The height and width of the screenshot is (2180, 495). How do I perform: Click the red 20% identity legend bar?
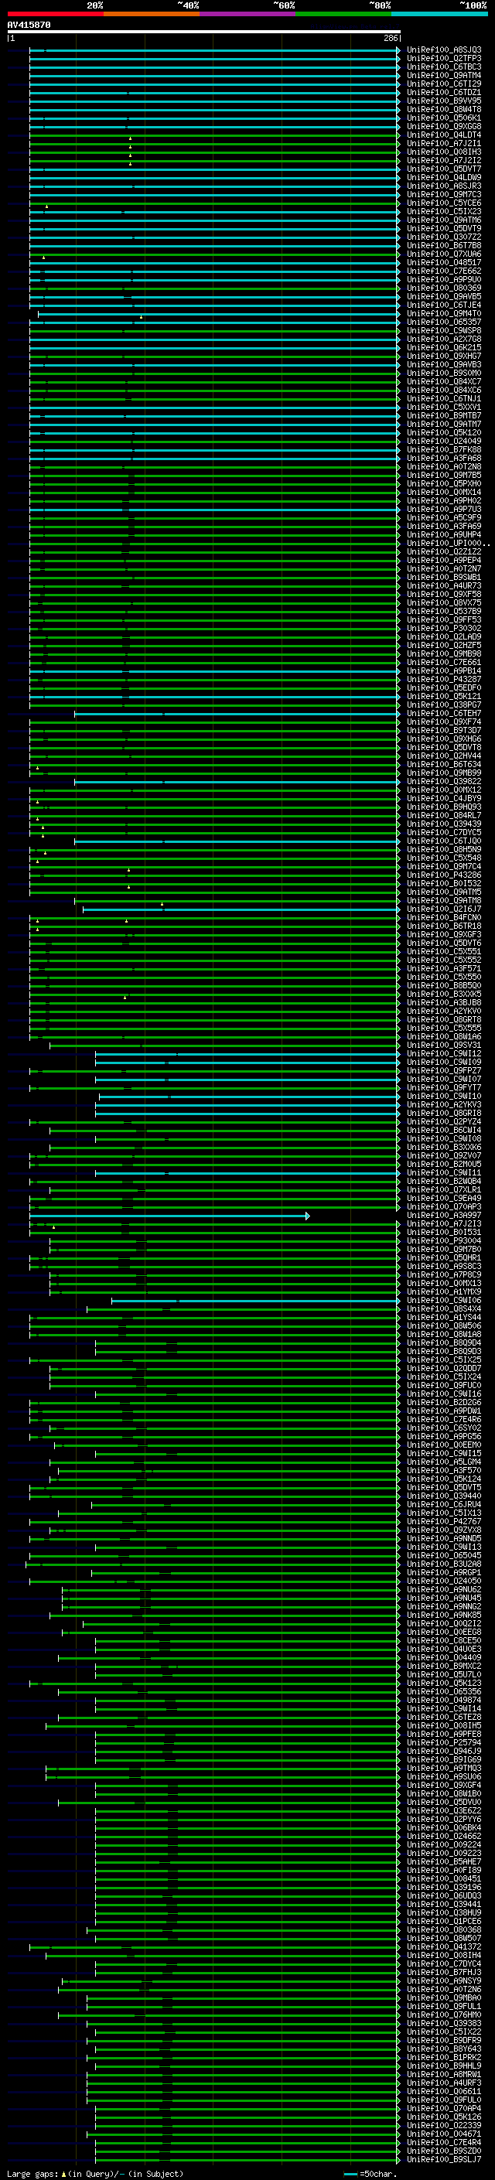pyautogui.click(x=55, y=14)
